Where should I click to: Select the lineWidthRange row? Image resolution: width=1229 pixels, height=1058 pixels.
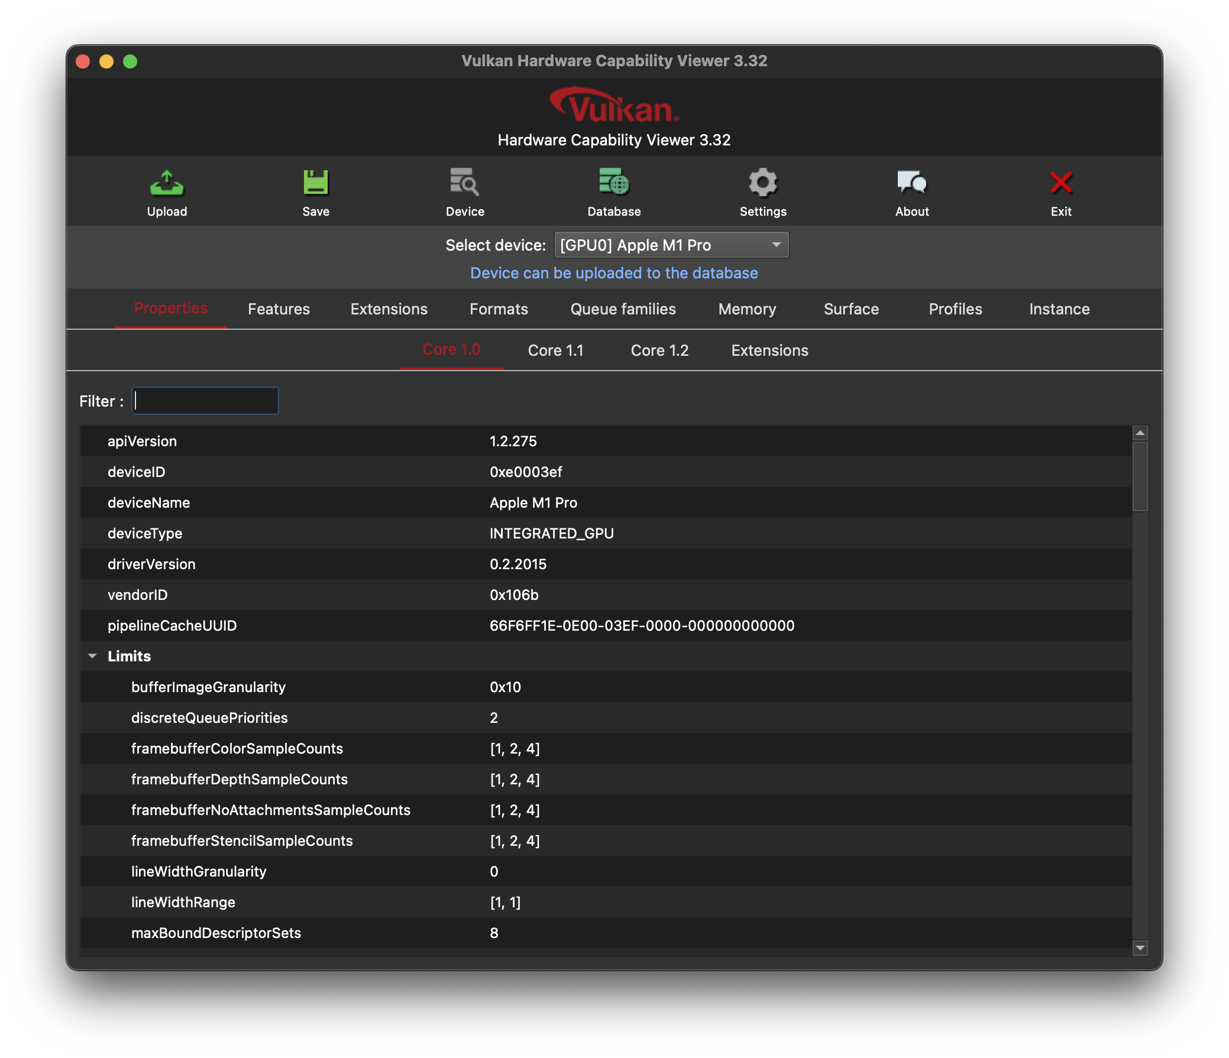point(606,902)
